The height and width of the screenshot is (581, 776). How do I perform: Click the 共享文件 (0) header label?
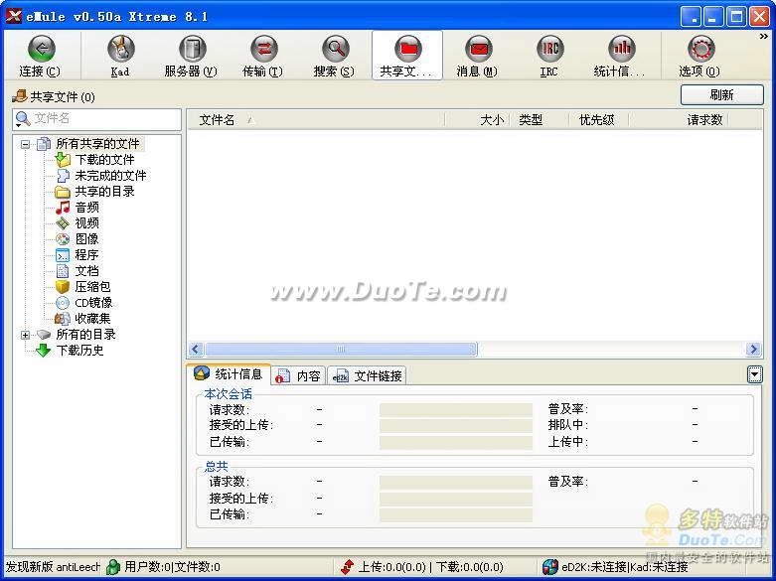point(63,96)
